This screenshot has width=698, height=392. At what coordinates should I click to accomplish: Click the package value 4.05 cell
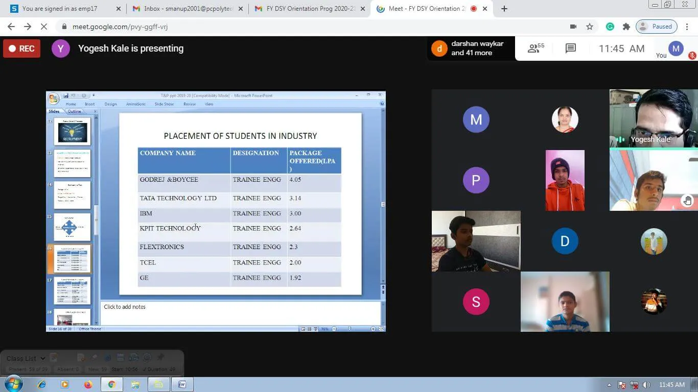[314, 183]
